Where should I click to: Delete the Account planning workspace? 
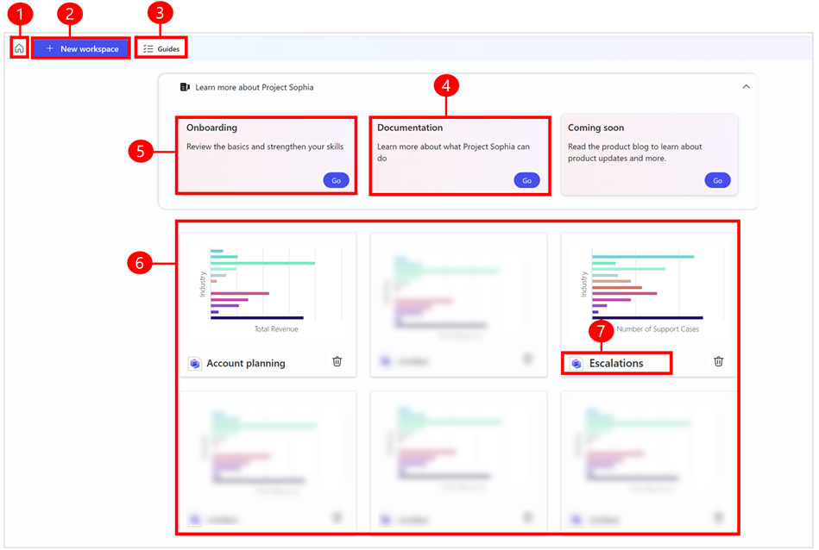[x=337, y=361]
